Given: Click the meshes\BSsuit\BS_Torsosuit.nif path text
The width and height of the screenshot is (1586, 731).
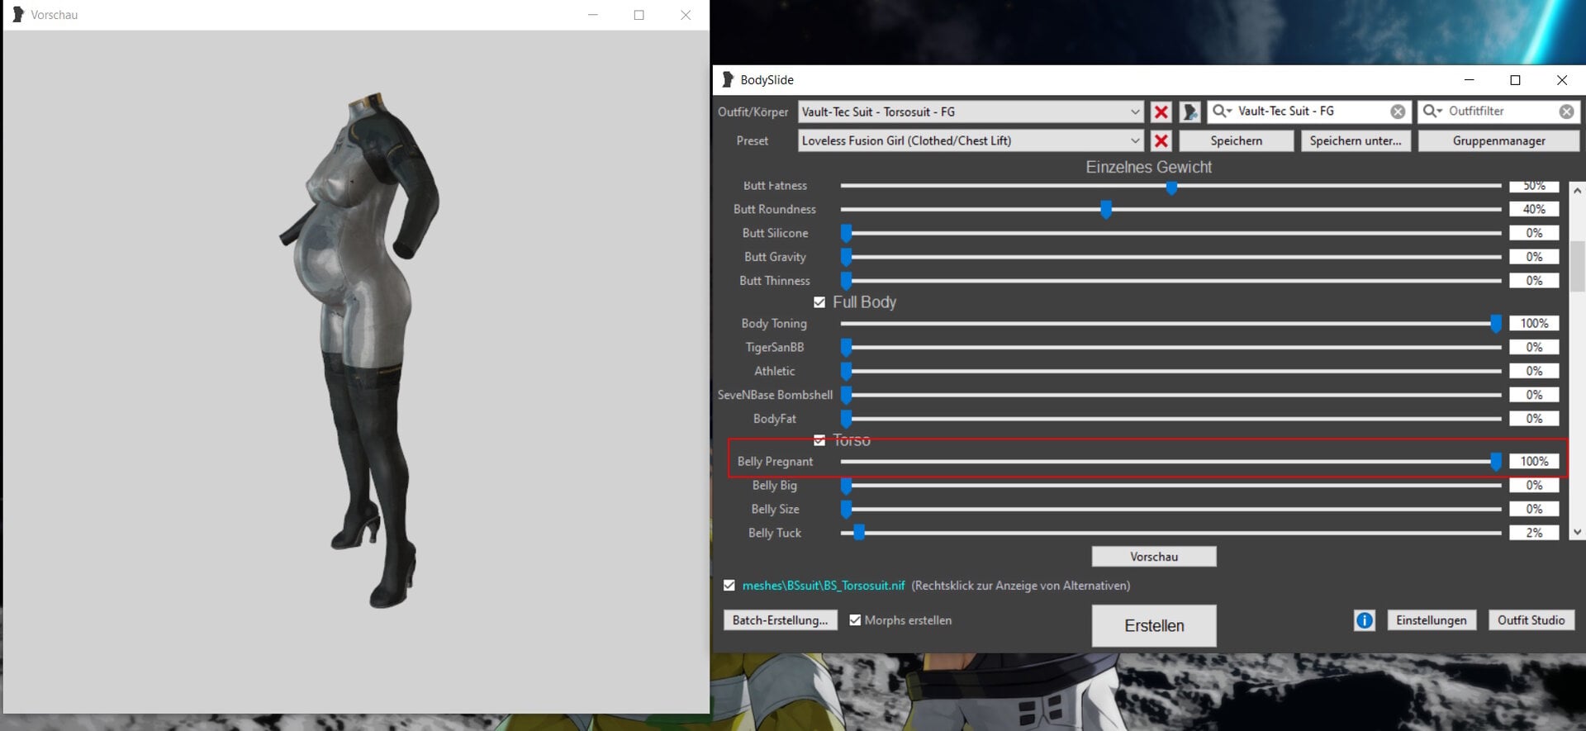Looking at the screenshot, I should click(x=823, y=586).
